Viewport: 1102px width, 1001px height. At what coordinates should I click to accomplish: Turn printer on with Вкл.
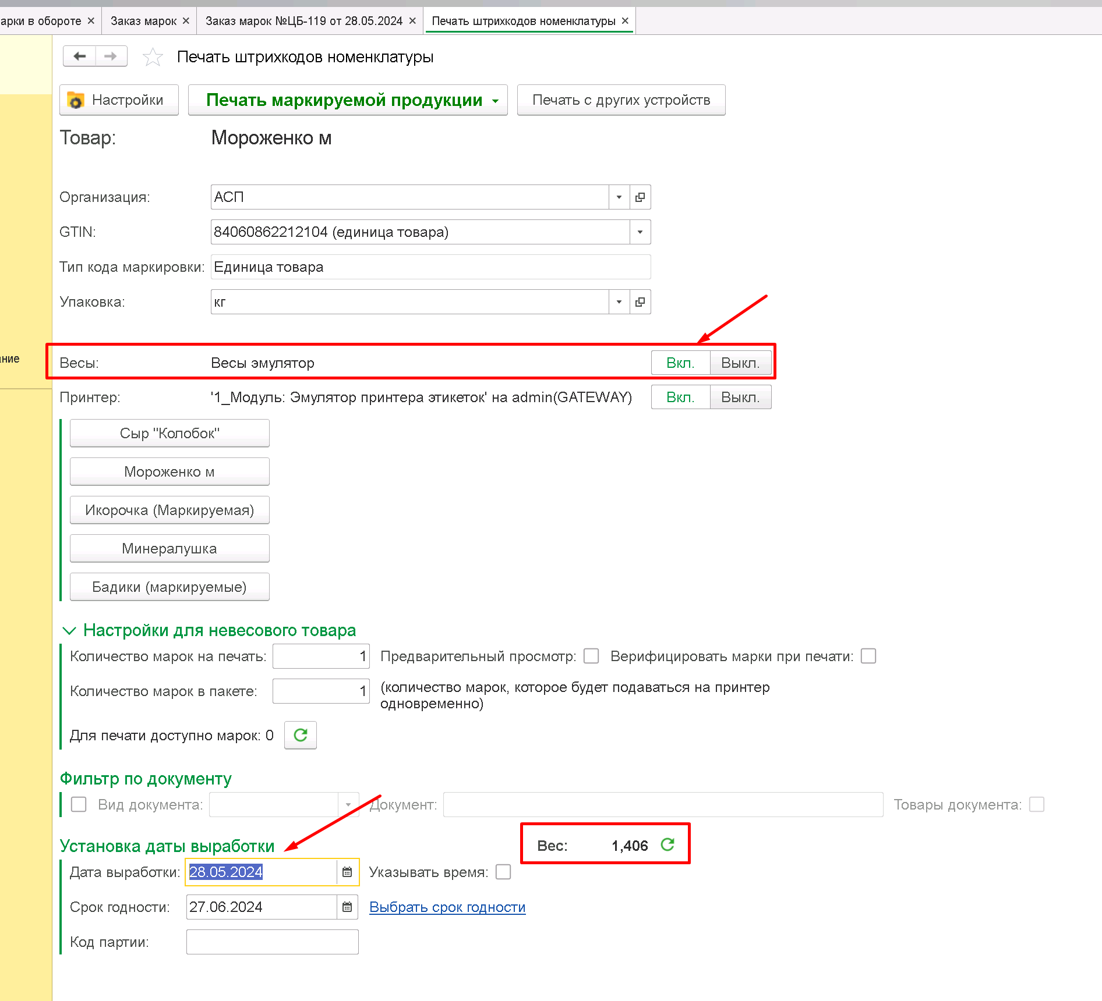coord(680,397)
